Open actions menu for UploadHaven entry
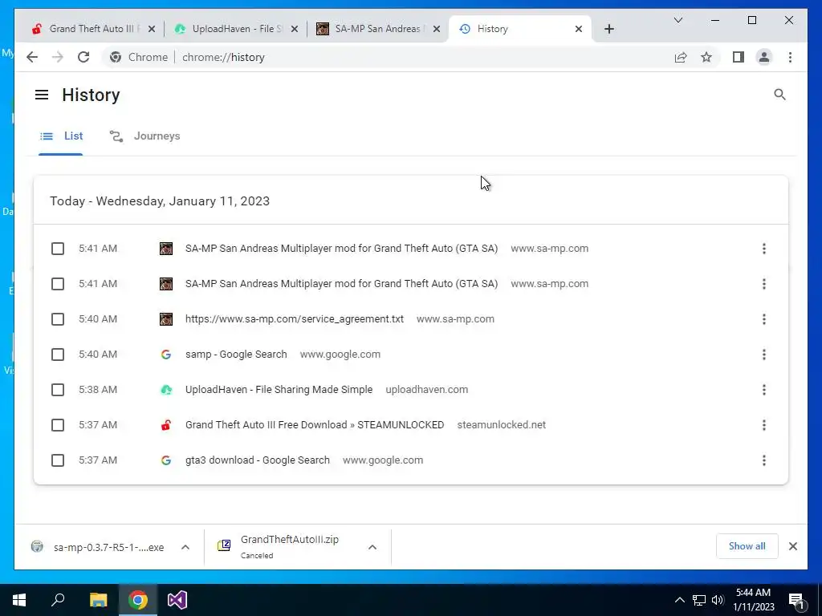Screen dimensions: 822x616 764,390
